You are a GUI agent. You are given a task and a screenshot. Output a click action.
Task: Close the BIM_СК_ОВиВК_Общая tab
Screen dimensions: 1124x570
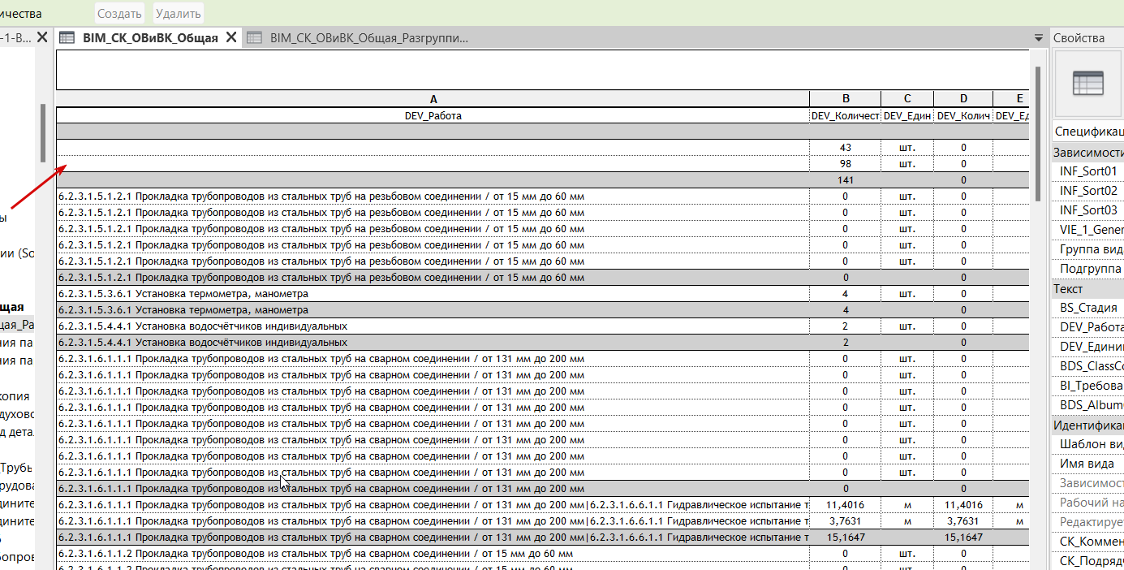[231, 37]
